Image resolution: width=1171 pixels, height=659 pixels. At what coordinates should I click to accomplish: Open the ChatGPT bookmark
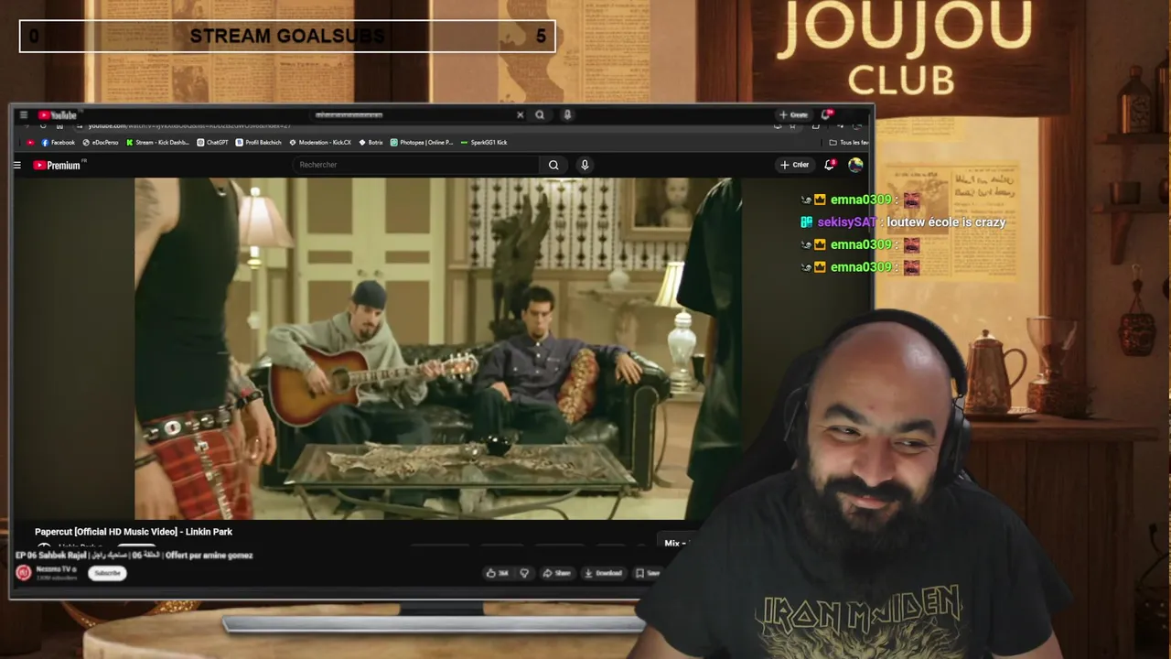click(x=213, y=143)
